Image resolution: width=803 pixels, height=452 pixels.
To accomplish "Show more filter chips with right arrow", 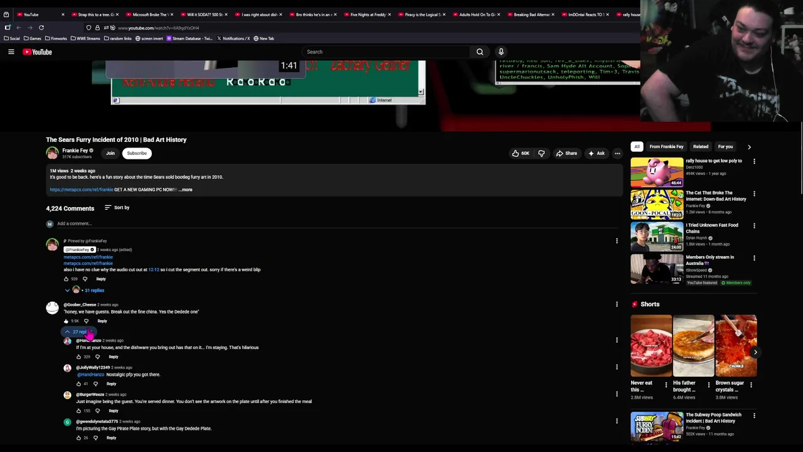I will pyautogui.click(x=749, y=147).
